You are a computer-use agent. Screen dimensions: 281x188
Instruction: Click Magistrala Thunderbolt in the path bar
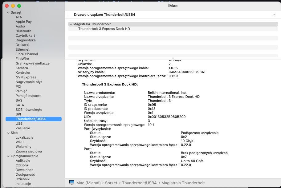point(183,183)
